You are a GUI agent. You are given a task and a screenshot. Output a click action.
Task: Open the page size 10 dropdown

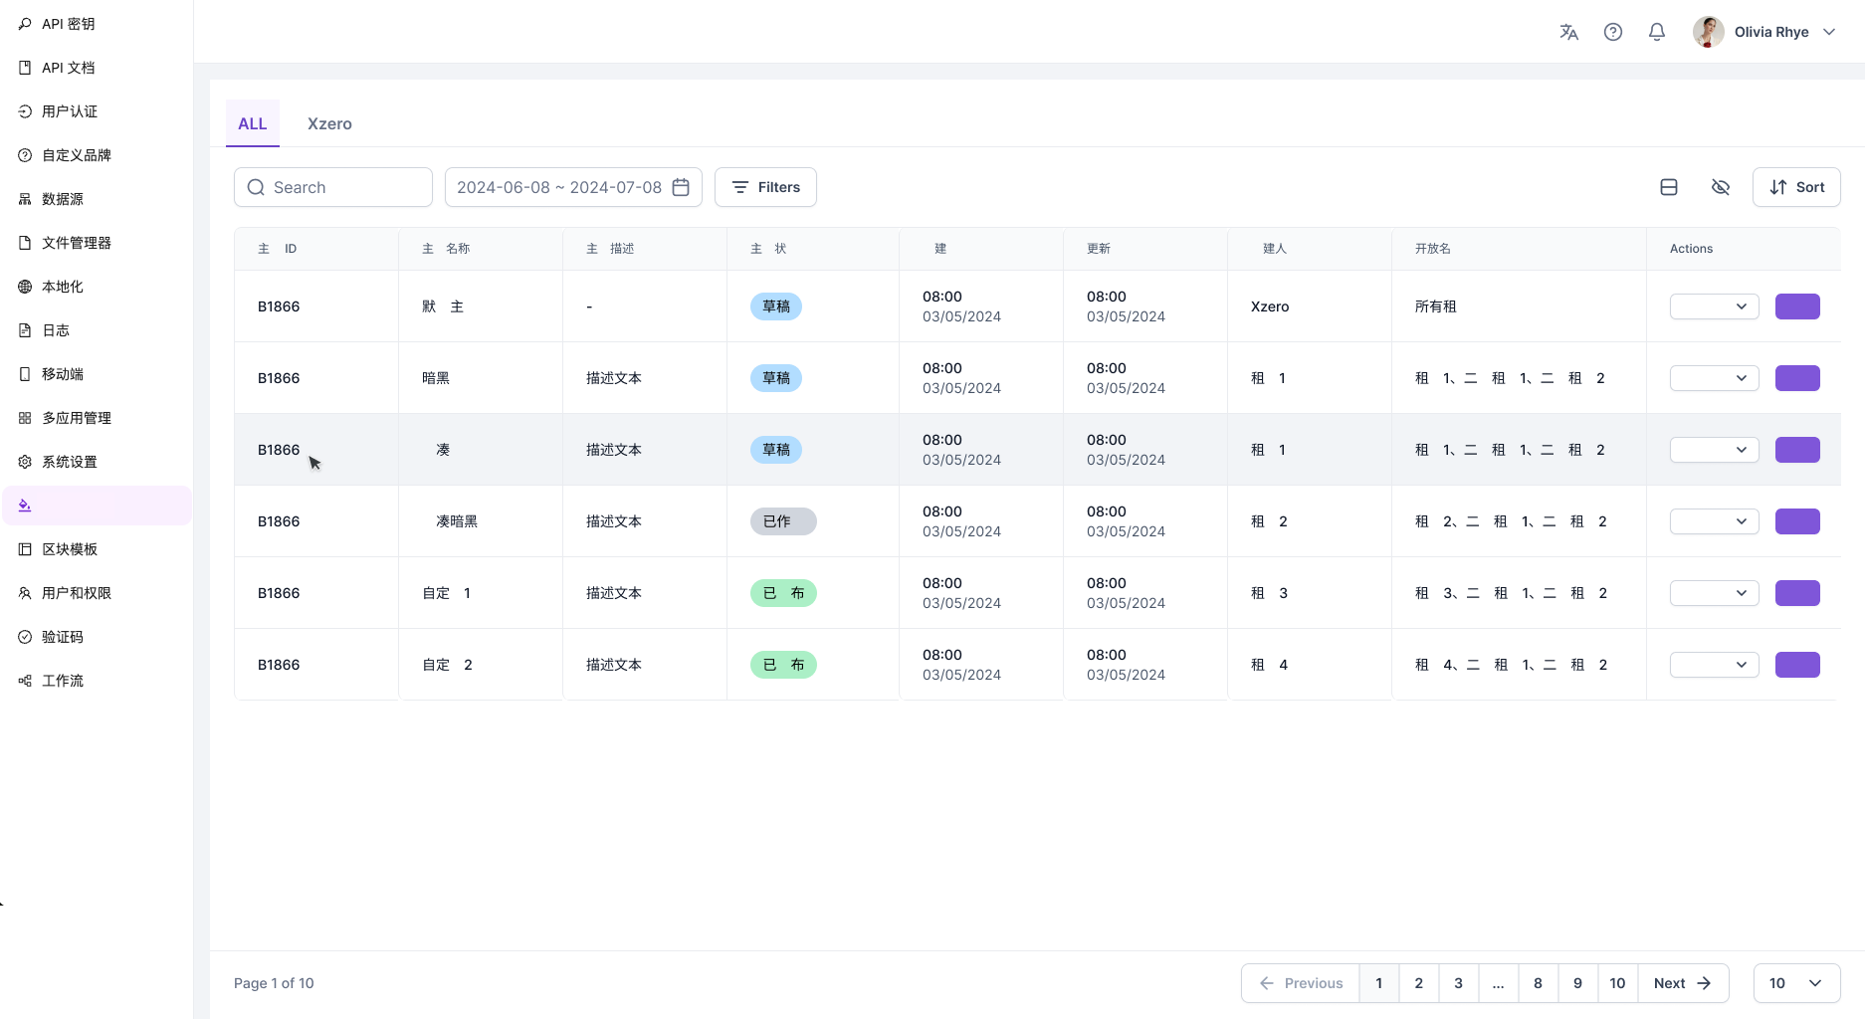pyautogui.click(x=1796, y=983)
